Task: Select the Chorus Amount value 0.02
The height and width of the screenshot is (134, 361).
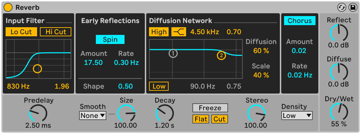Action: 299,51
